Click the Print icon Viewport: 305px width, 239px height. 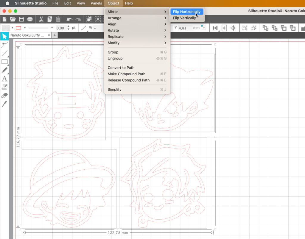(30, 19)
